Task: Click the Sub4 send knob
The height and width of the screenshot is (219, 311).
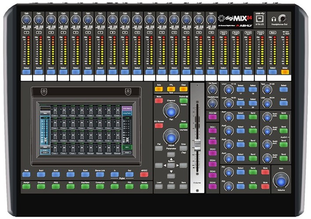Action: point(267,158)
